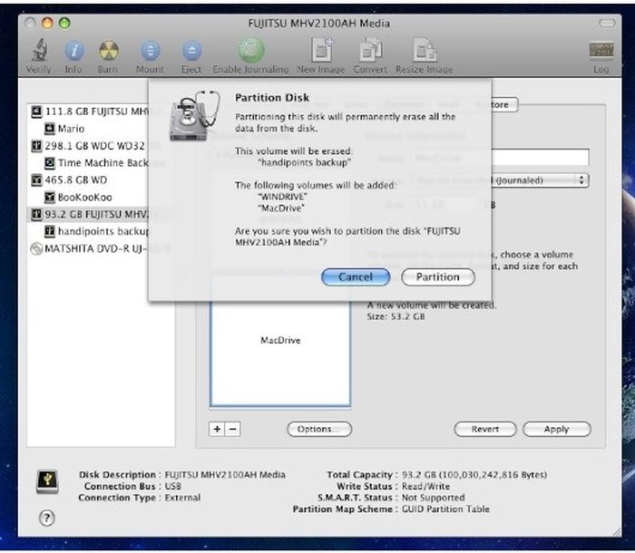The width and height of the screenshot is (635, 553).
Task: Click the Not Supported S.M.A.R.T. status
Action: click(433, 498)
